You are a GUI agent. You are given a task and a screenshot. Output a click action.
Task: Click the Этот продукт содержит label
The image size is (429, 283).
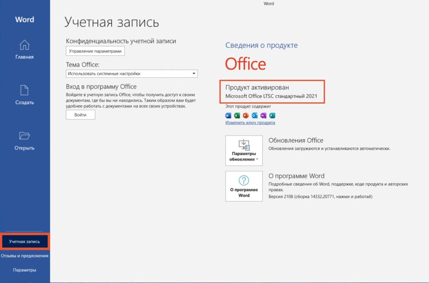pos(248,106)
